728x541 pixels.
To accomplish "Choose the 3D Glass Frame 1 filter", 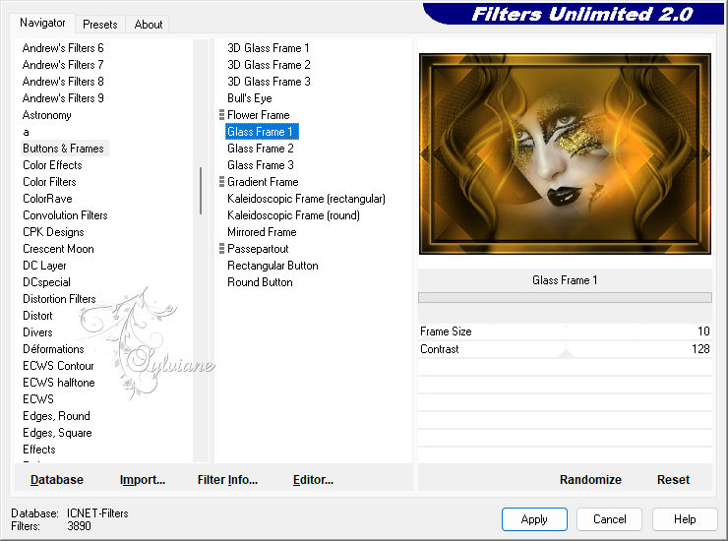I will [x=268, y=48].
